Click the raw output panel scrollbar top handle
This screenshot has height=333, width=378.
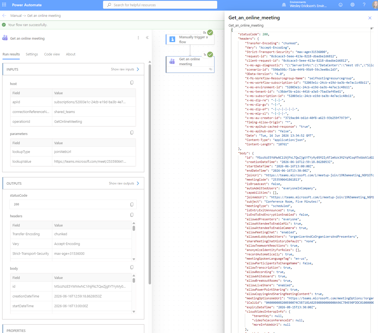[x=372, y=28]
